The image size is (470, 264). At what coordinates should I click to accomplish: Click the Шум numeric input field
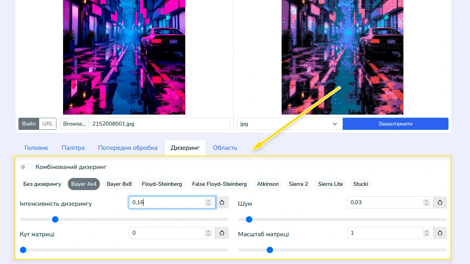tap(384, 203)
